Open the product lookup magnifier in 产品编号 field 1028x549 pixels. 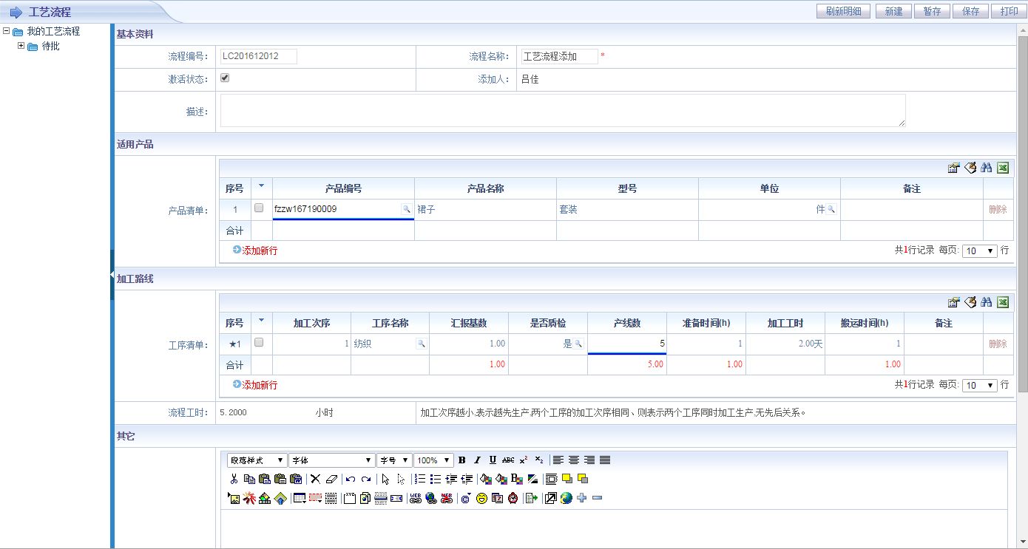pyautogui.click(x=407, y=209)
